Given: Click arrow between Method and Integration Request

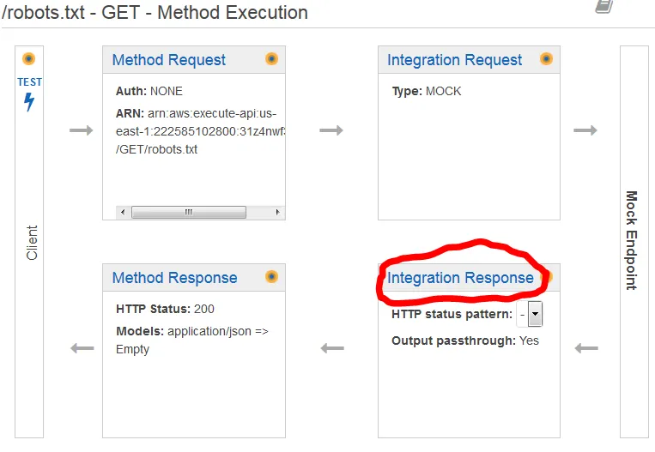Looking at the screenshot, I should click(x=331, y=130).
